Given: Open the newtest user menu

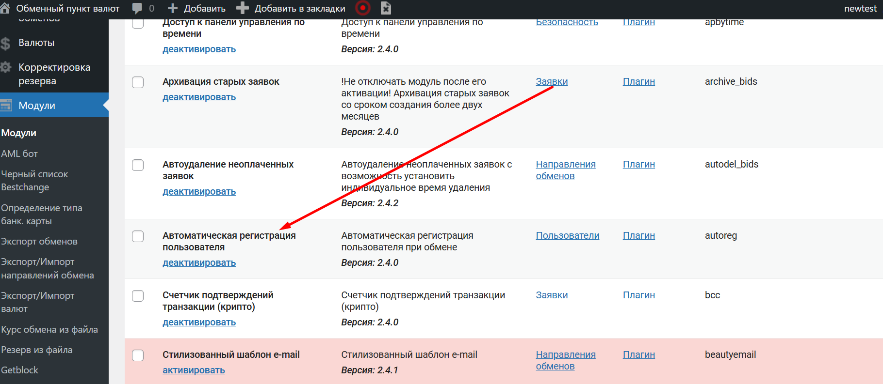Looking at the screenshot, I should click(x=860, y=9).
